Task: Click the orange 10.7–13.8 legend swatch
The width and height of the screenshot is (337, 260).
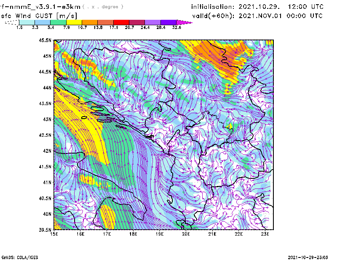Action: coord(90,22)
